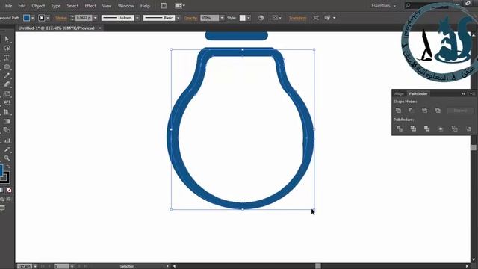Open stroke weight dropdown arrow
This screenshot has width=478, height=269.
click(96, 18)
